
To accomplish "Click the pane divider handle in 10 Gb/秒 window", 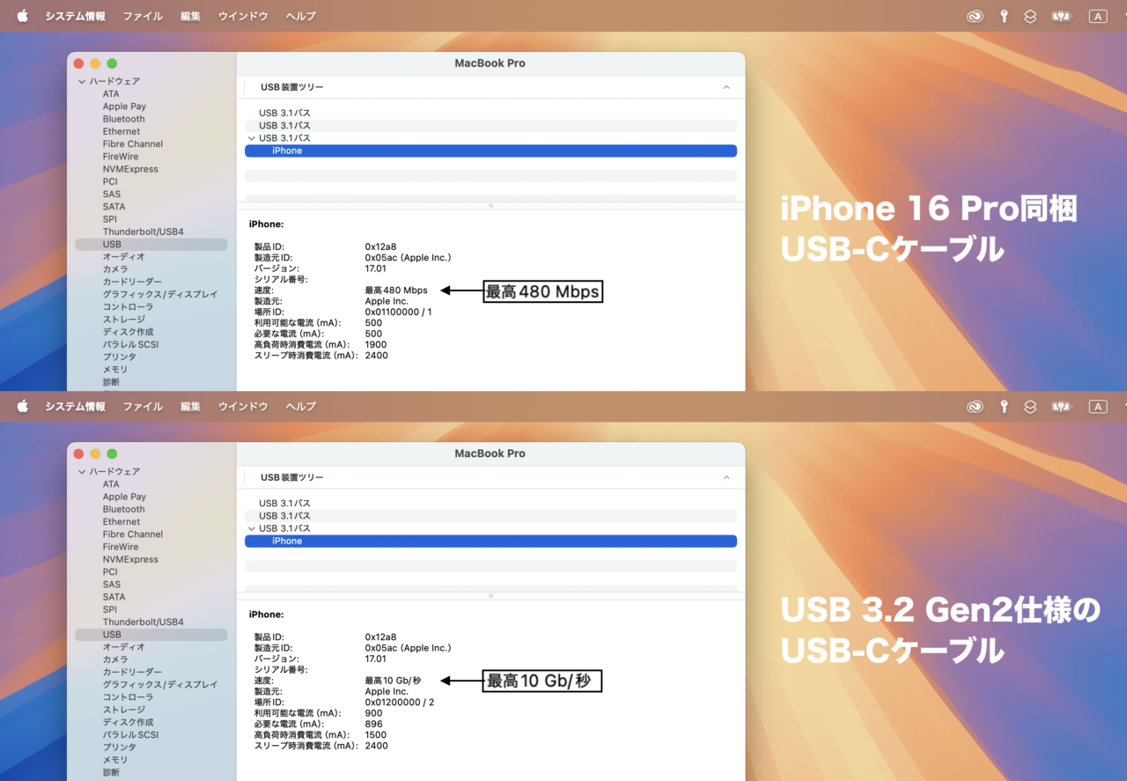I will pyautogui.click(x=490, y=595).
